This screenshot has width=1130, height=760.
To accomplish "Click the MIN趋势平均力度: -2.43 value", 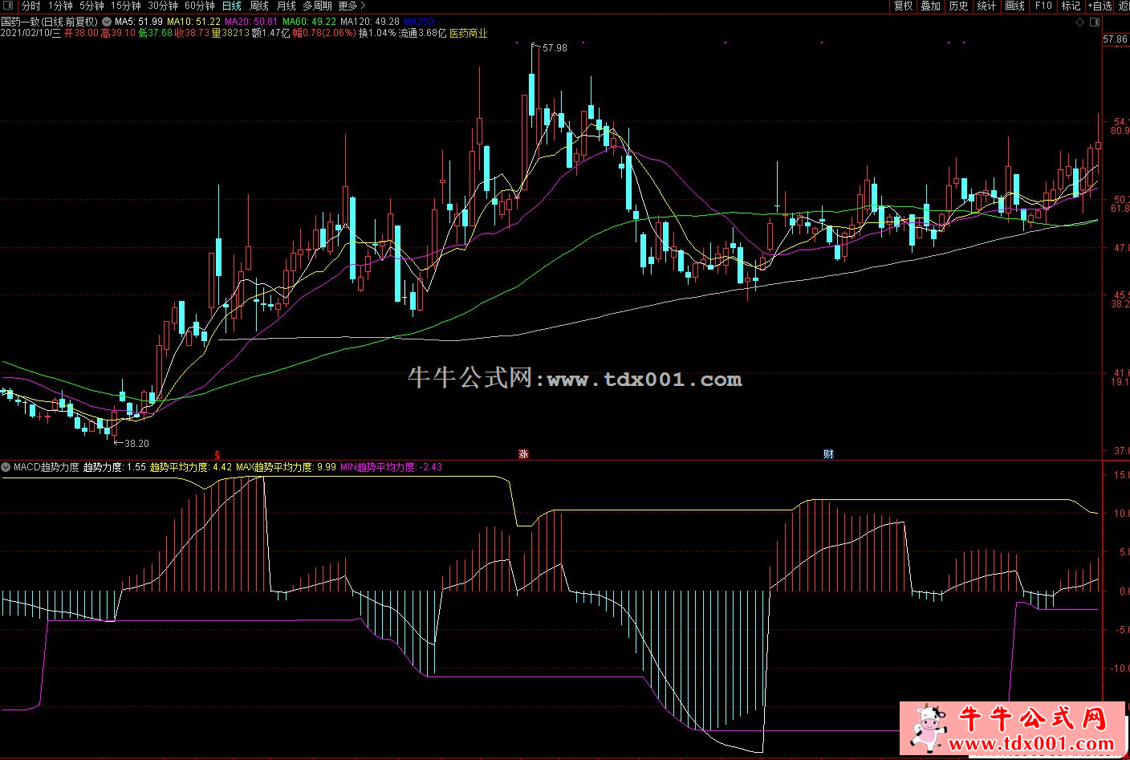I will click(x=391, y=467).
